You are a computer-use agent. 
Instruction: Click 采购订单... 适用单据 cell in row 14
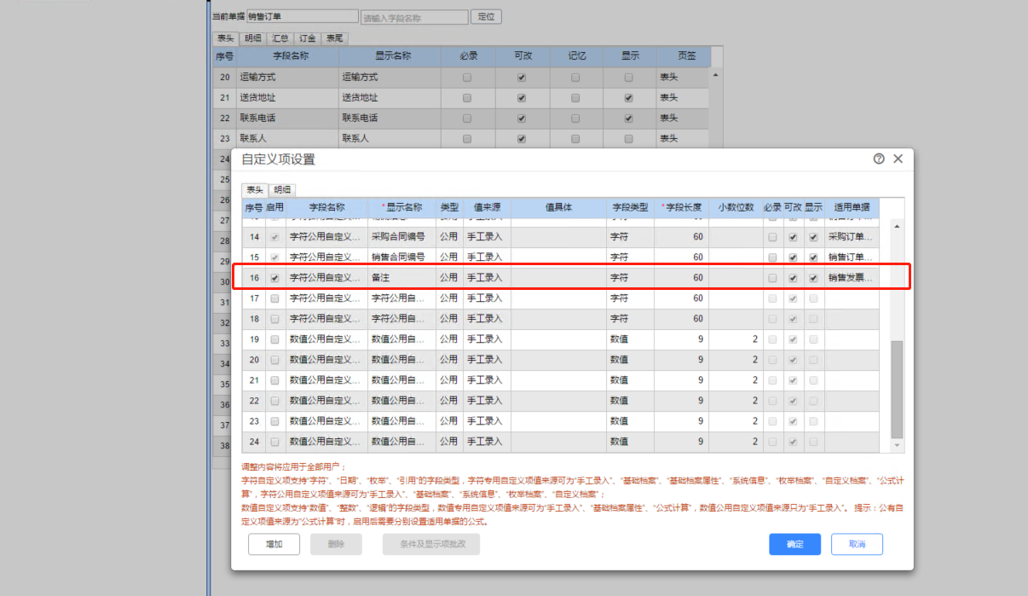[852, 237]
